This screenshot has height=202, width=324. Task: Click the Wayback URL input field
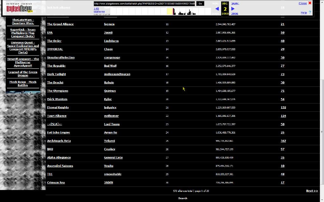[x=144, y=3]
